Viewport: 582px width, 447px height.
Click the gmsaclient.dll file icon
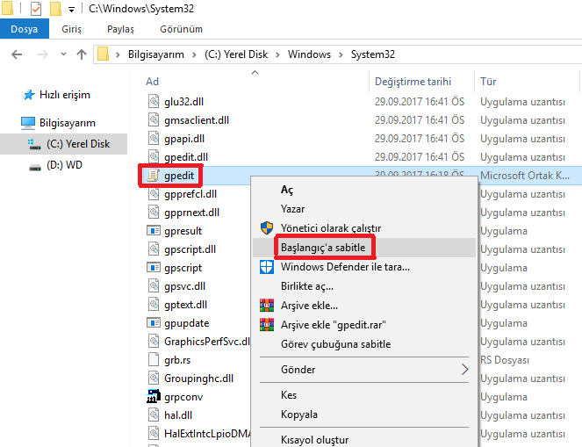pos(154,120)
